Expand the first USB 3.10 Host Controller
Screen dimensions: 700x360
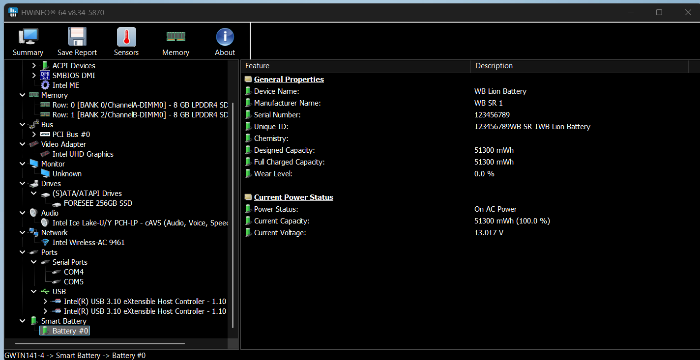click(45, 301)
